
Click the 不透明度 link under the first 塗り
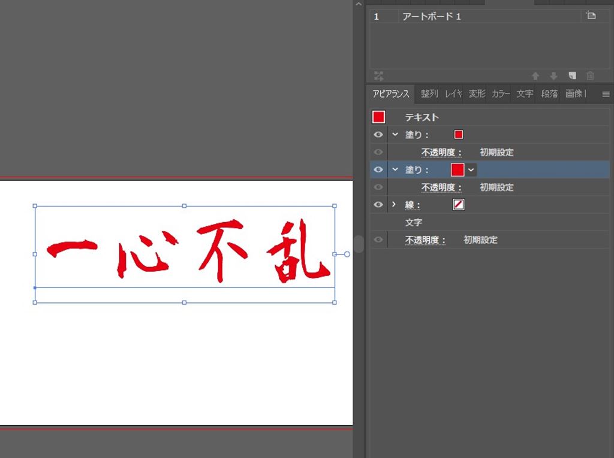tap(441, 153)
